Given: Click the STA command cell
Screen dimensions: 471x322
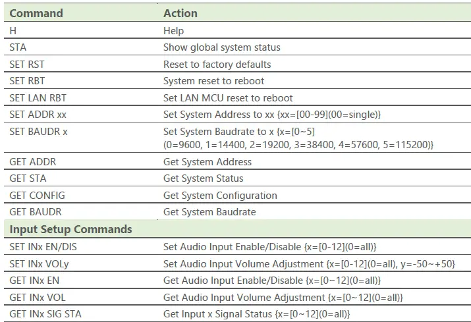Looking at the screenshot, I should coord(18,47).
